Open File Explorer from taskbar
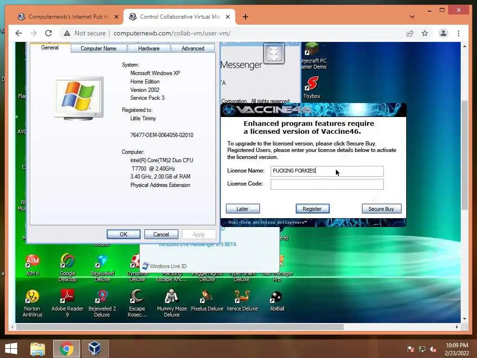 pyautogui.click(x=38, y=349)
